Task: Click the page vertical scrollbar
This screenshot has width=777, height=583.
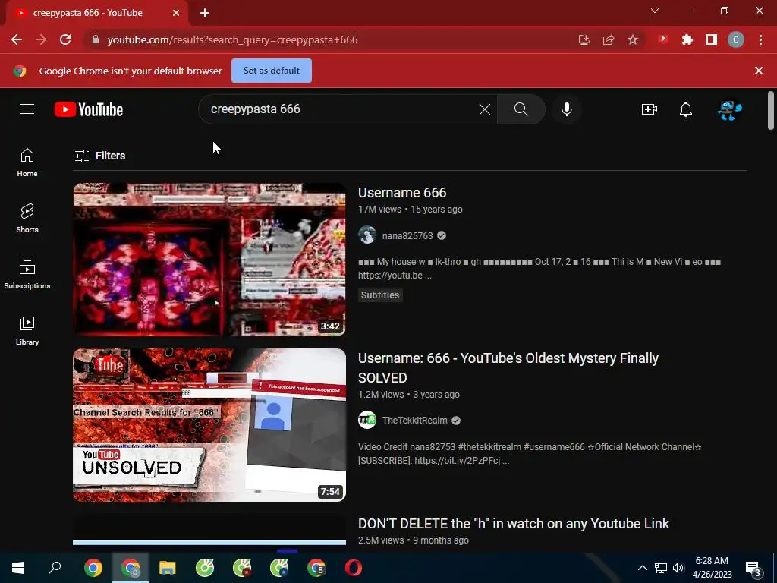Action: click(x=771, y=111)
